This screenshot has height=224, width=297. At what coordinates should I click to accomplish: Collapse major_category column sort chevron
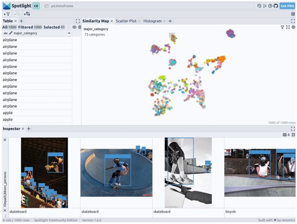(69, 33)
